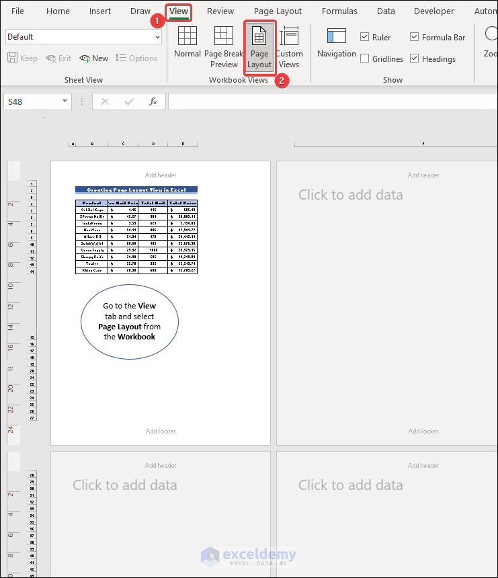Open the Draw tab
Screen dimensions: 498x578
tap(140, 11)
